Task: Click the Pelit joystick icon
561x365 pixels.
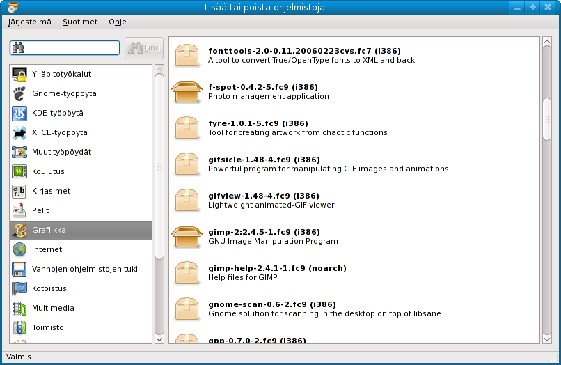Action: [19, 210]
